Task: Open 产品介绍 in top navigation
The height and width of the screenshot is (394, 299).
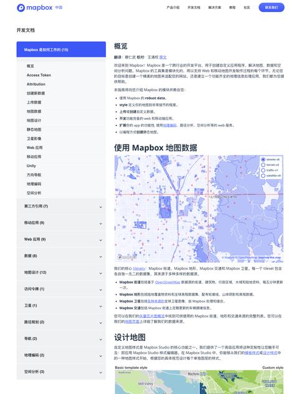Action: [x=173, y=7]
